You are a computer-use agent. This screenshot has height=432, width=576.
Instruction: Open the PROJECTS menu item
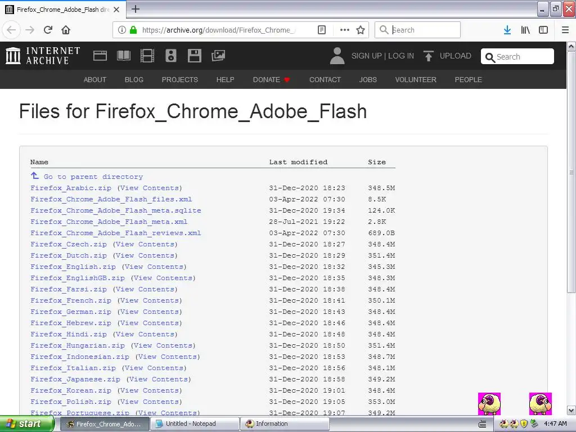pyautogui.click(x=179, y=80)
